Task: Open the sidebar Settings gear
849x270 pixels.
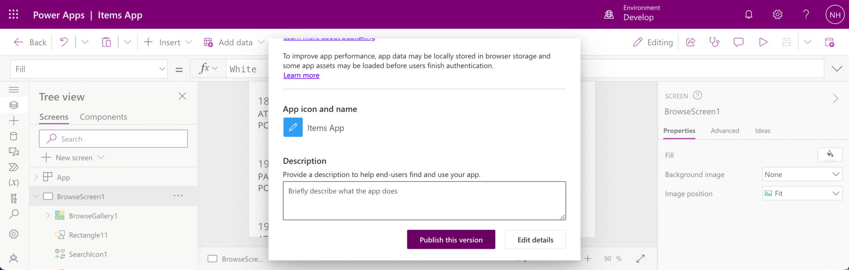Action: point(14,234)
